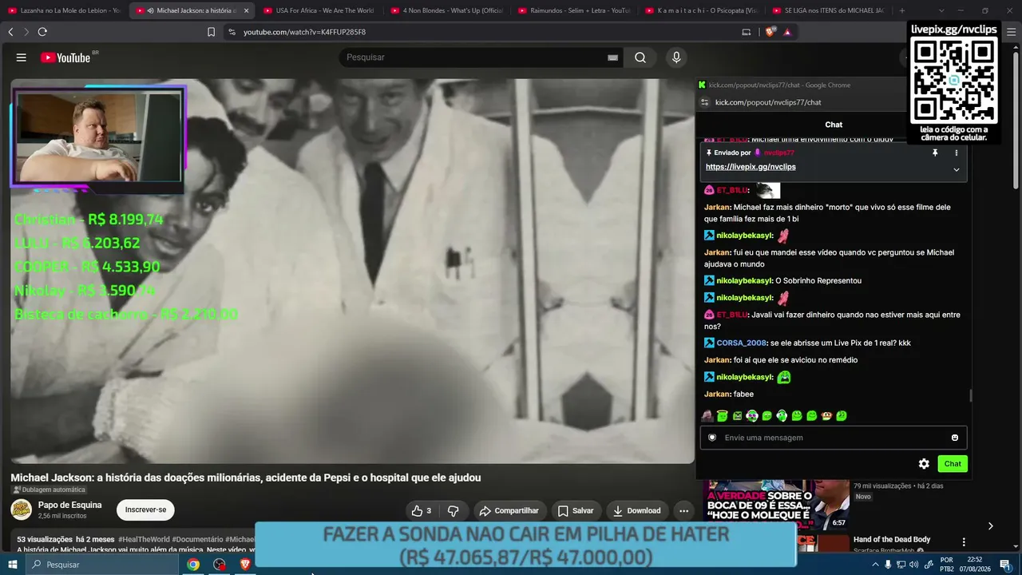
Task: Click the Windows taskbar Pesquisar search box
Action: point(102,565)
